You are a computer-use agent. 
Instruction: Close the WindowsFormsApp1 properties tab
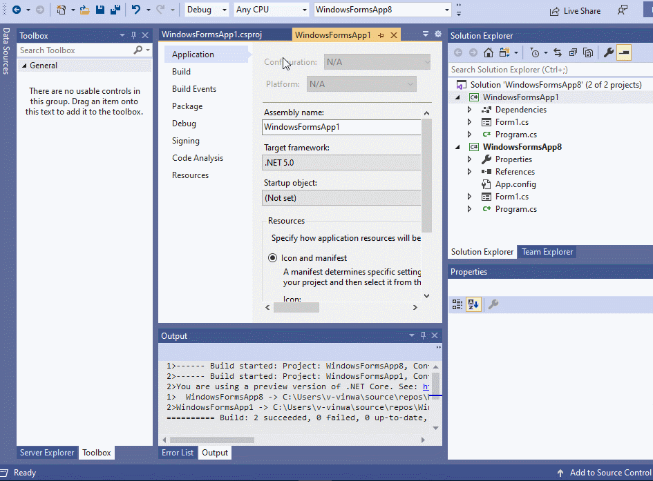(x=394, y=35)
